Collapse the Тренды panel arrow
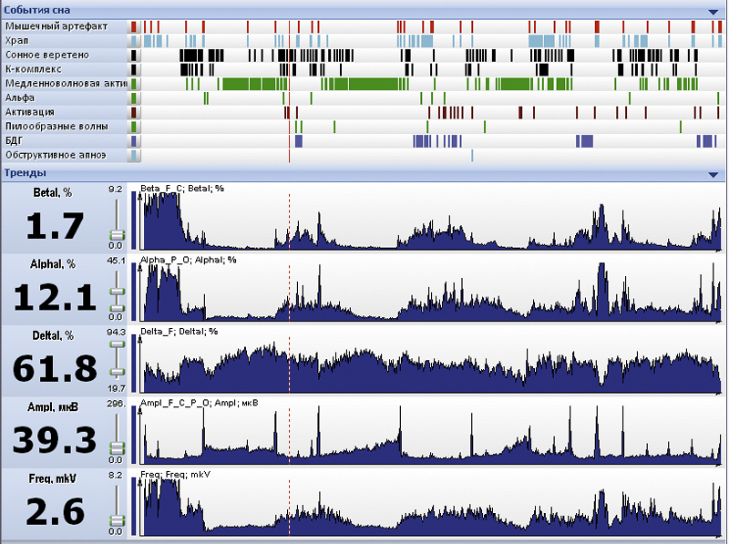The height and width of the screenshot is (544, 729). coord(713,175)
